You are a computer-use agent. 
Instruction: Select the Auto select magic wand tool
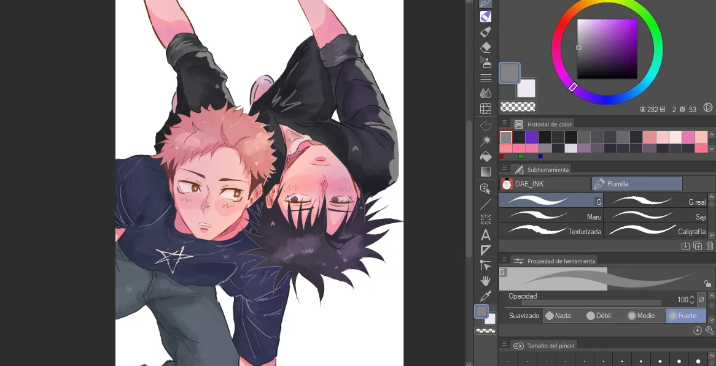click(485, 141)
